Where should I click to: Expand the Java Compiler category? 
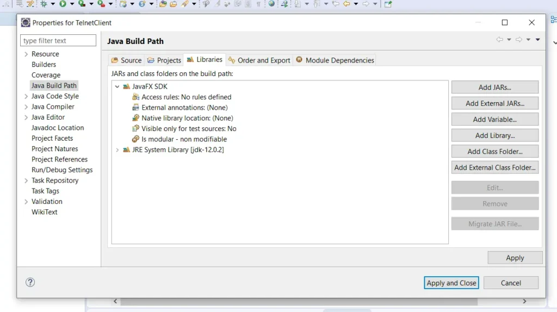(x=26, y=107)
